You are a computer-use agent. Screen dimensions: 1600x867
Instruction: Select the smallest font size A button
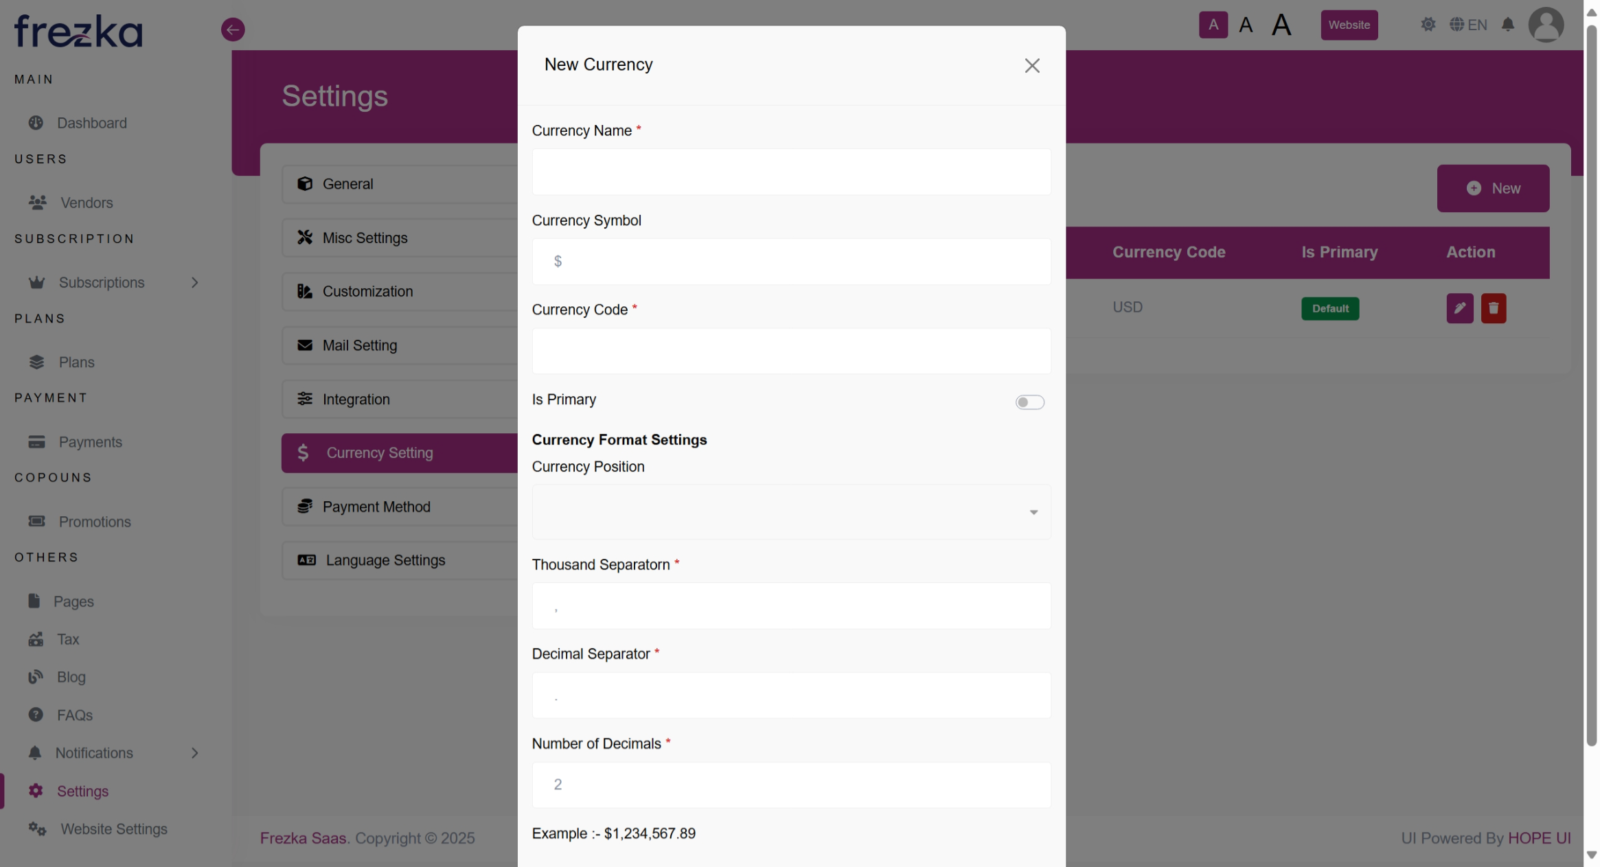click(1213, 25)
